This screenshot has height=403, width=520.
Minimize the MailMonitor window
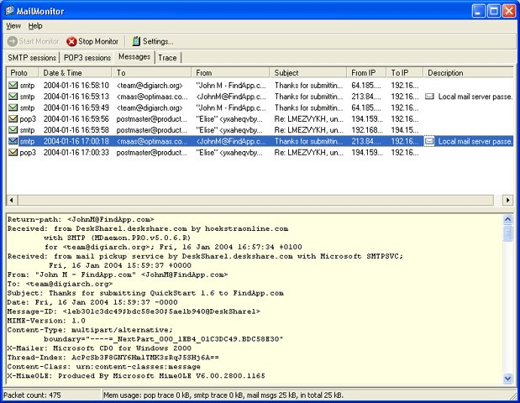[478, 11]
